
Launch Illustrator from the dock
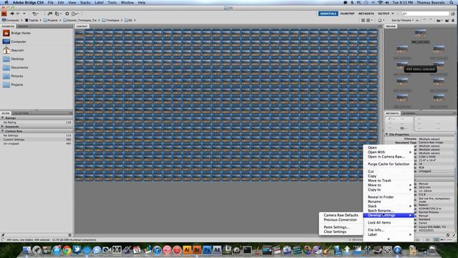(x=187, y=250)
